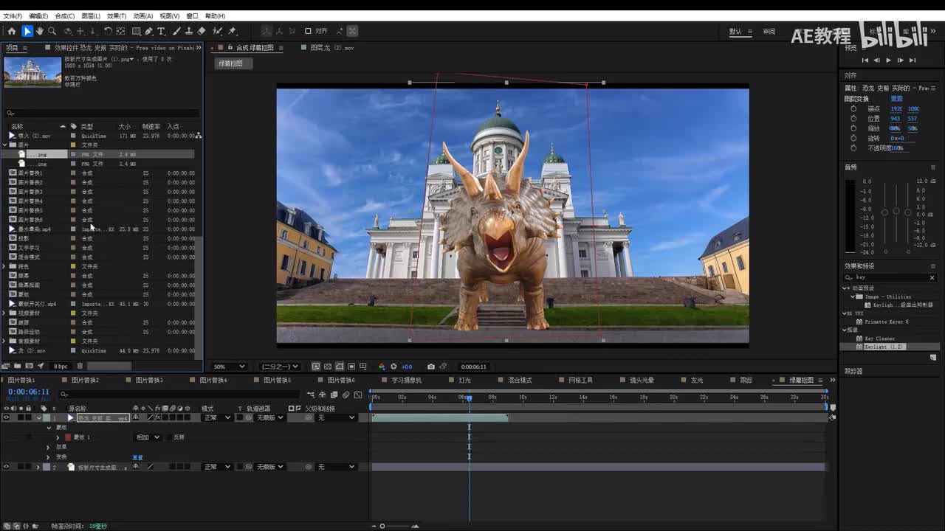Image resolution: width=945 pixels, height=531 pixels.
Task: Choose the Pen tool
Action: click(x=148, y=31)
